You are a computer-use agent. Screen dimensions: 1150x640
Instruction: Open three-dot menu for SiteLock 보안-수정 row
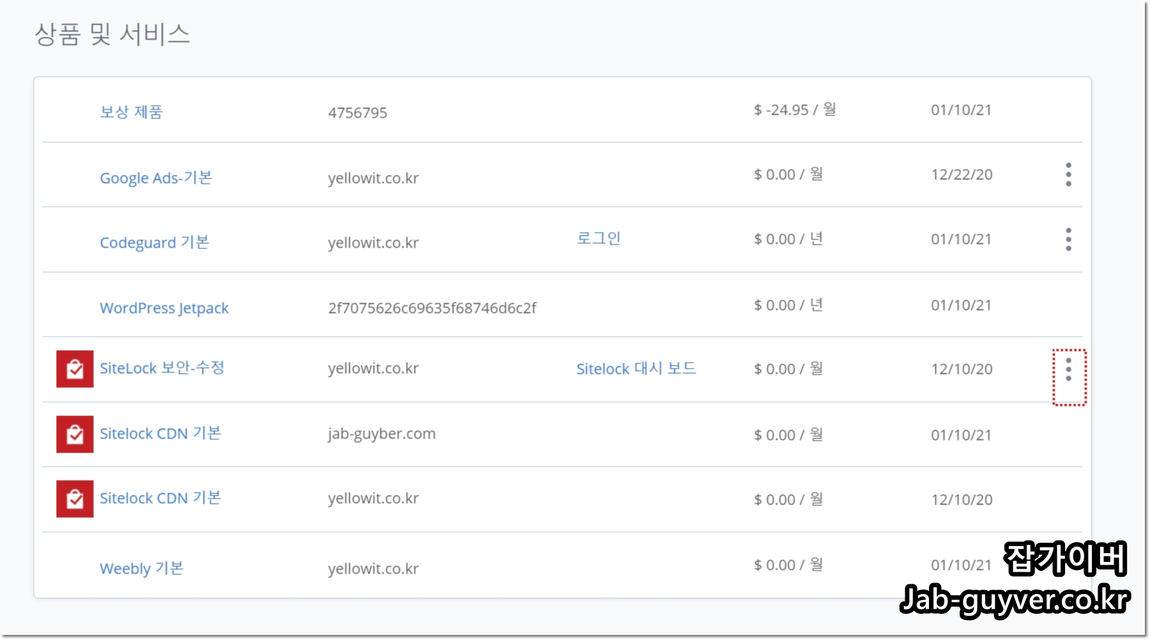point(1069,370)
